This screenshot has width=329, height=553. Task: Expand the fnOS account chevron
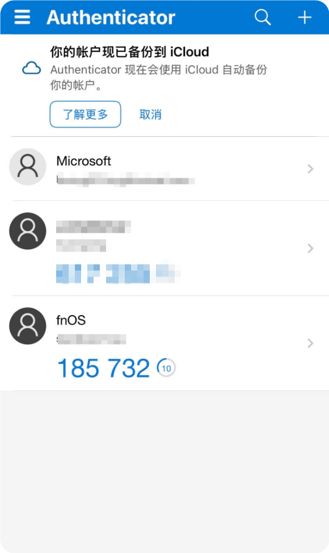[x=310, y=343]
